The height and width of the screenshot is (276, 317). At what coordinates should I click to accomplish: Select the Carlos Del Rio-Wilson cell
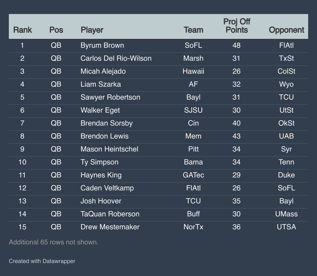116,58
